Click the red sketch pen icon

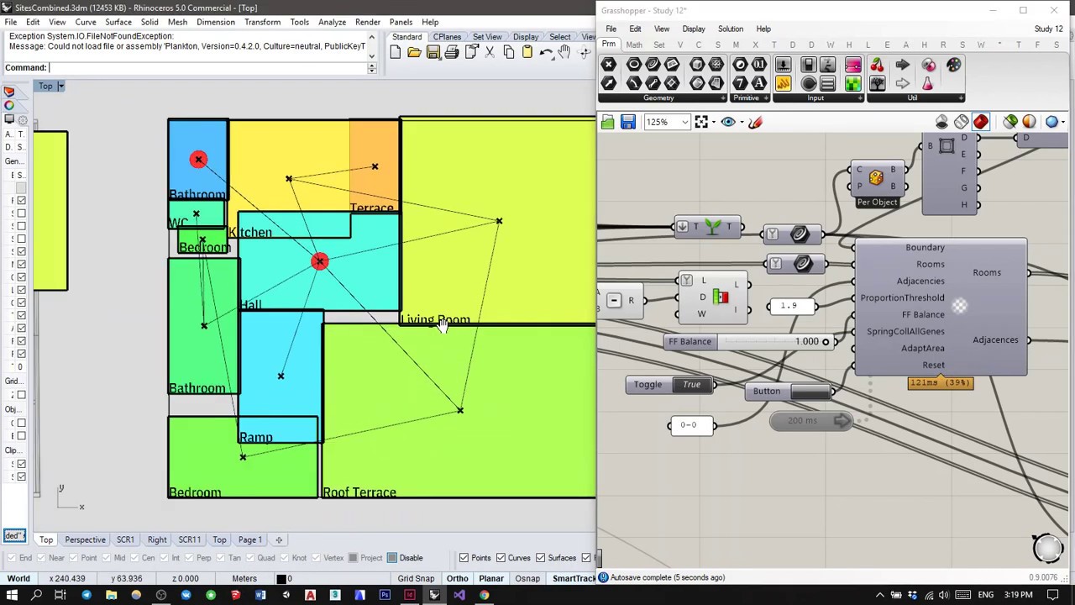755,122
